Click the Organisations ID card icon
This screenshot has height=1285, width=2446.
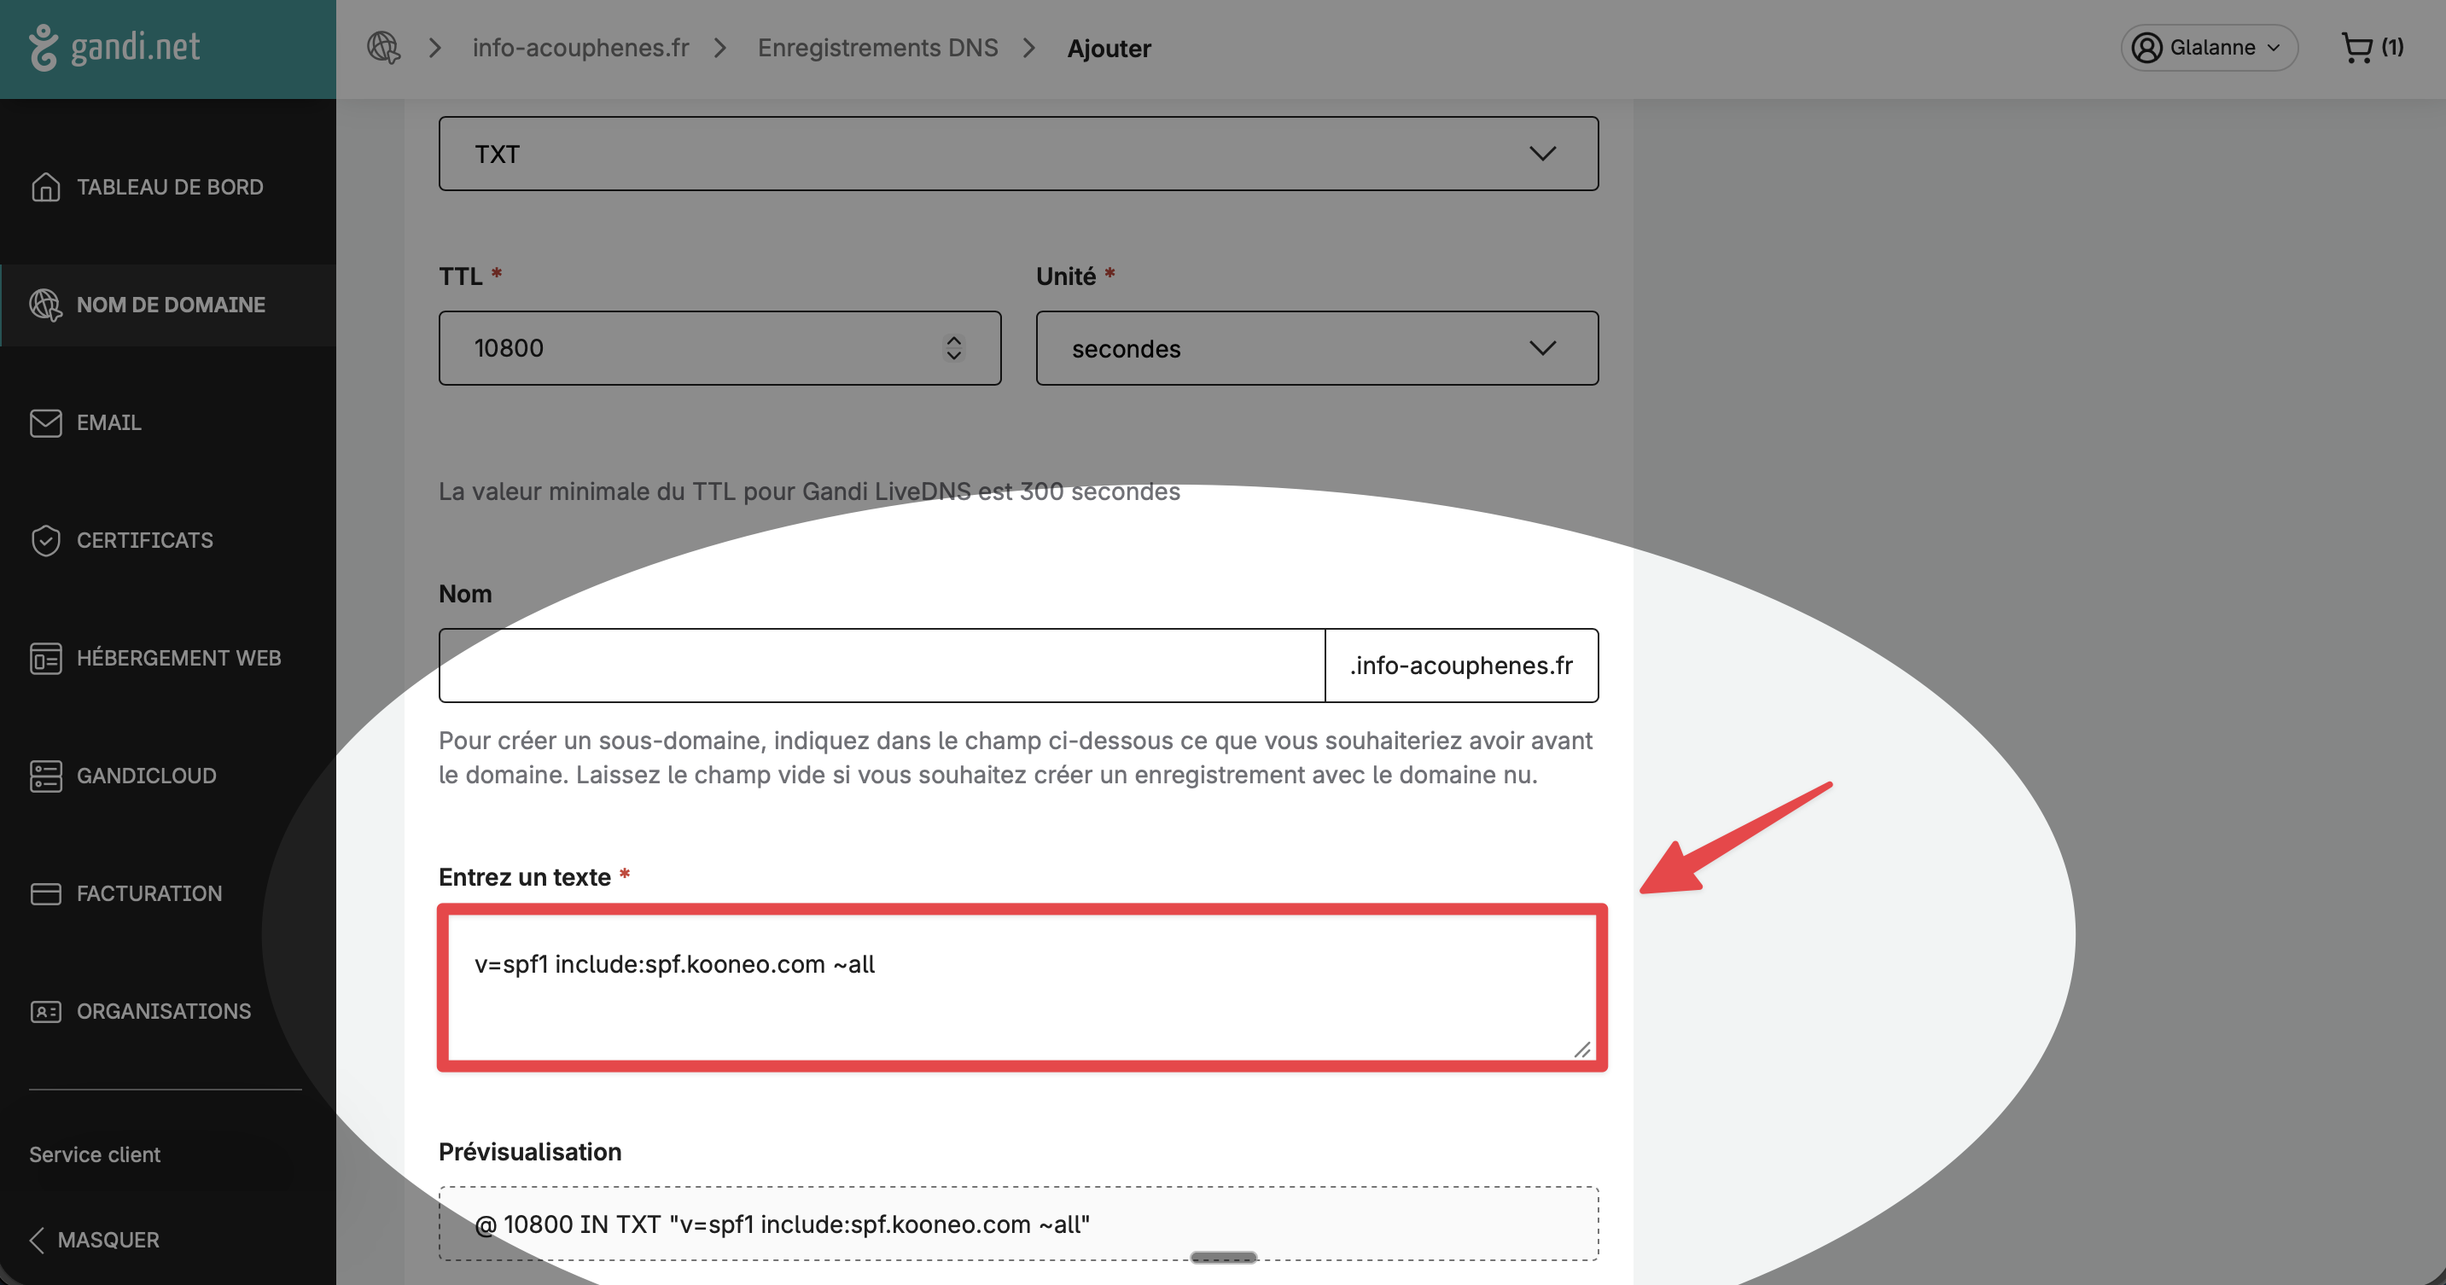[x=45, y=1012]
